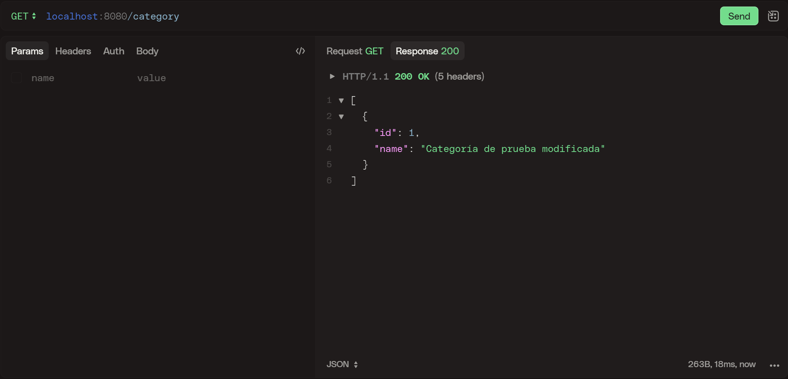Click the icon right of the Send button

coord(773,16)
